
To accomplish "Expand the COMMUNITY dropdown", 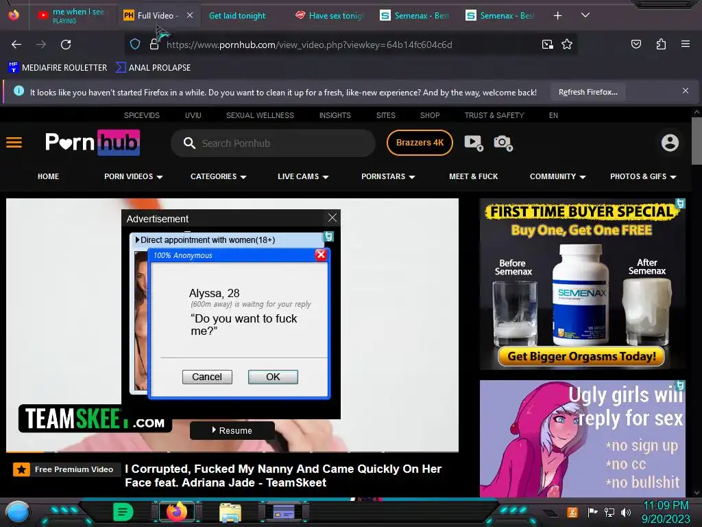I will click(558, 176).
